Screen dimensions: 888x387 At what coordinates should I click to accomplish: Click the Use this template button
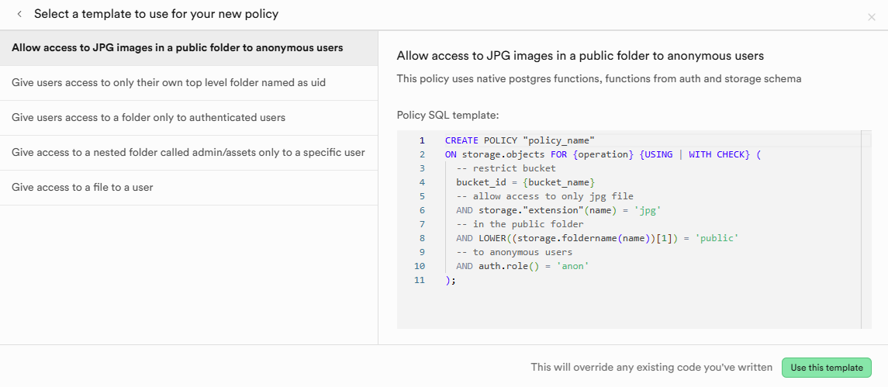tap(826, 367)
